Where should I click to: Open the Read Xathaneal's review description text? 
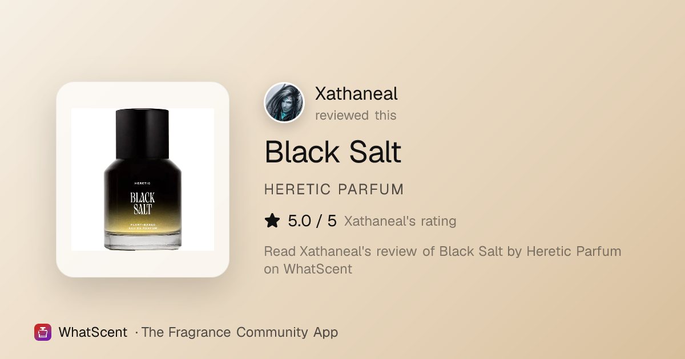[x=442, y=260]
